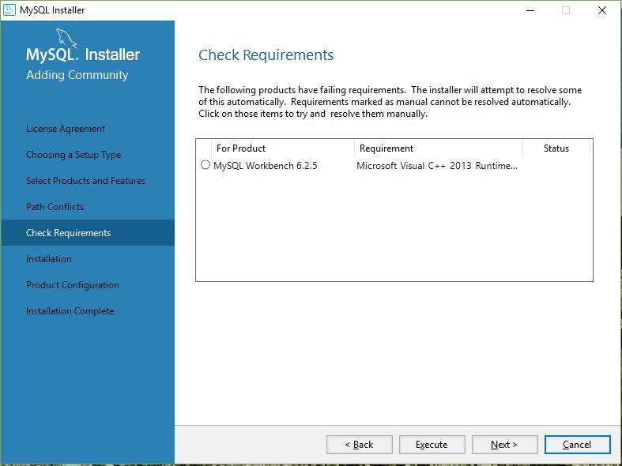
Task: Click the MySQL dolphin logo
Action: 68,38
